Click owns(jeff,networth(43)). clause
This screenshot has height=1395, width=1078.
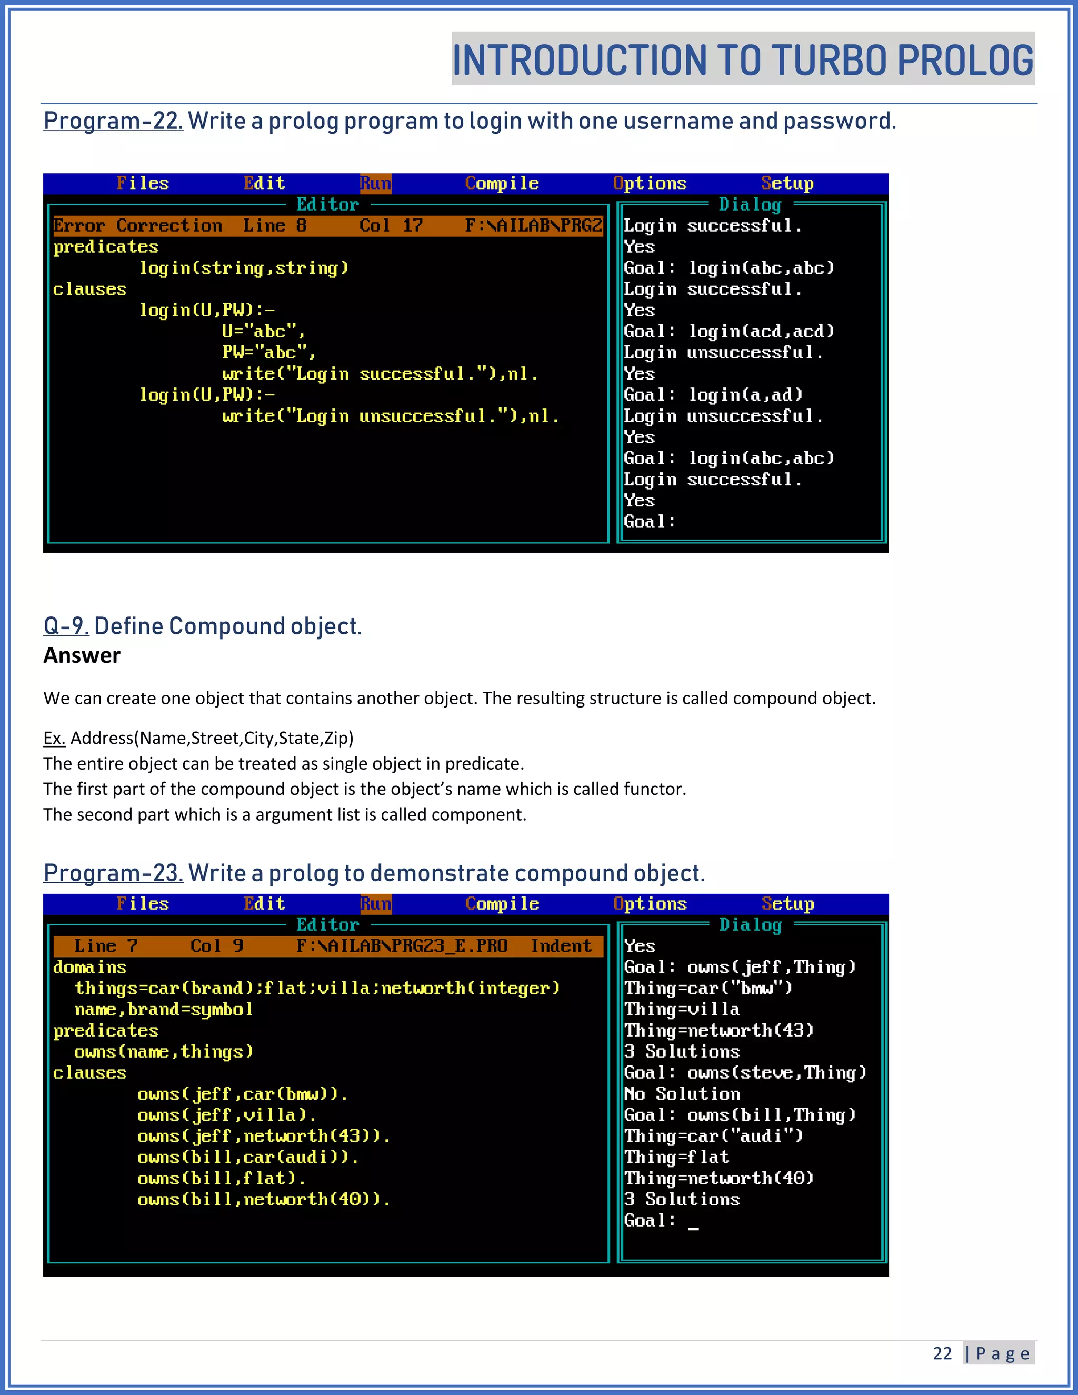click(264, 1137)
